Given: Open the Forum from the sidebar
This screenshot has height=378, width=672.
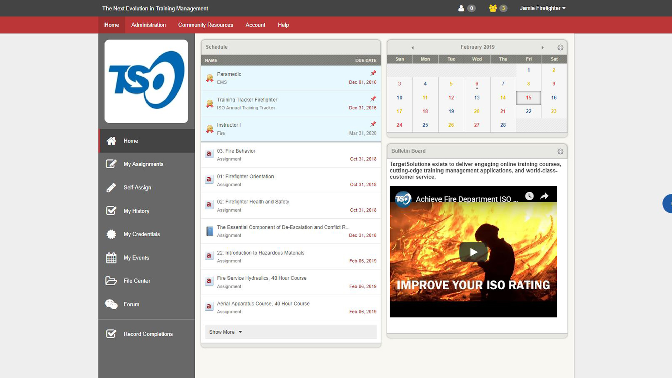Looking at the screenshot, I should pos(131,304).
